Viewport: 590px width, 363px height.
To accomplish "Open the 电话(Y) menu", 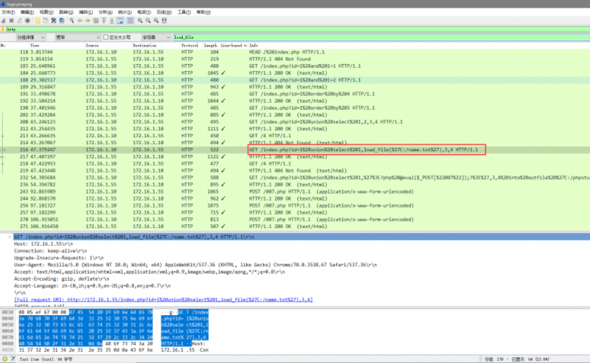I will [144, 12].
